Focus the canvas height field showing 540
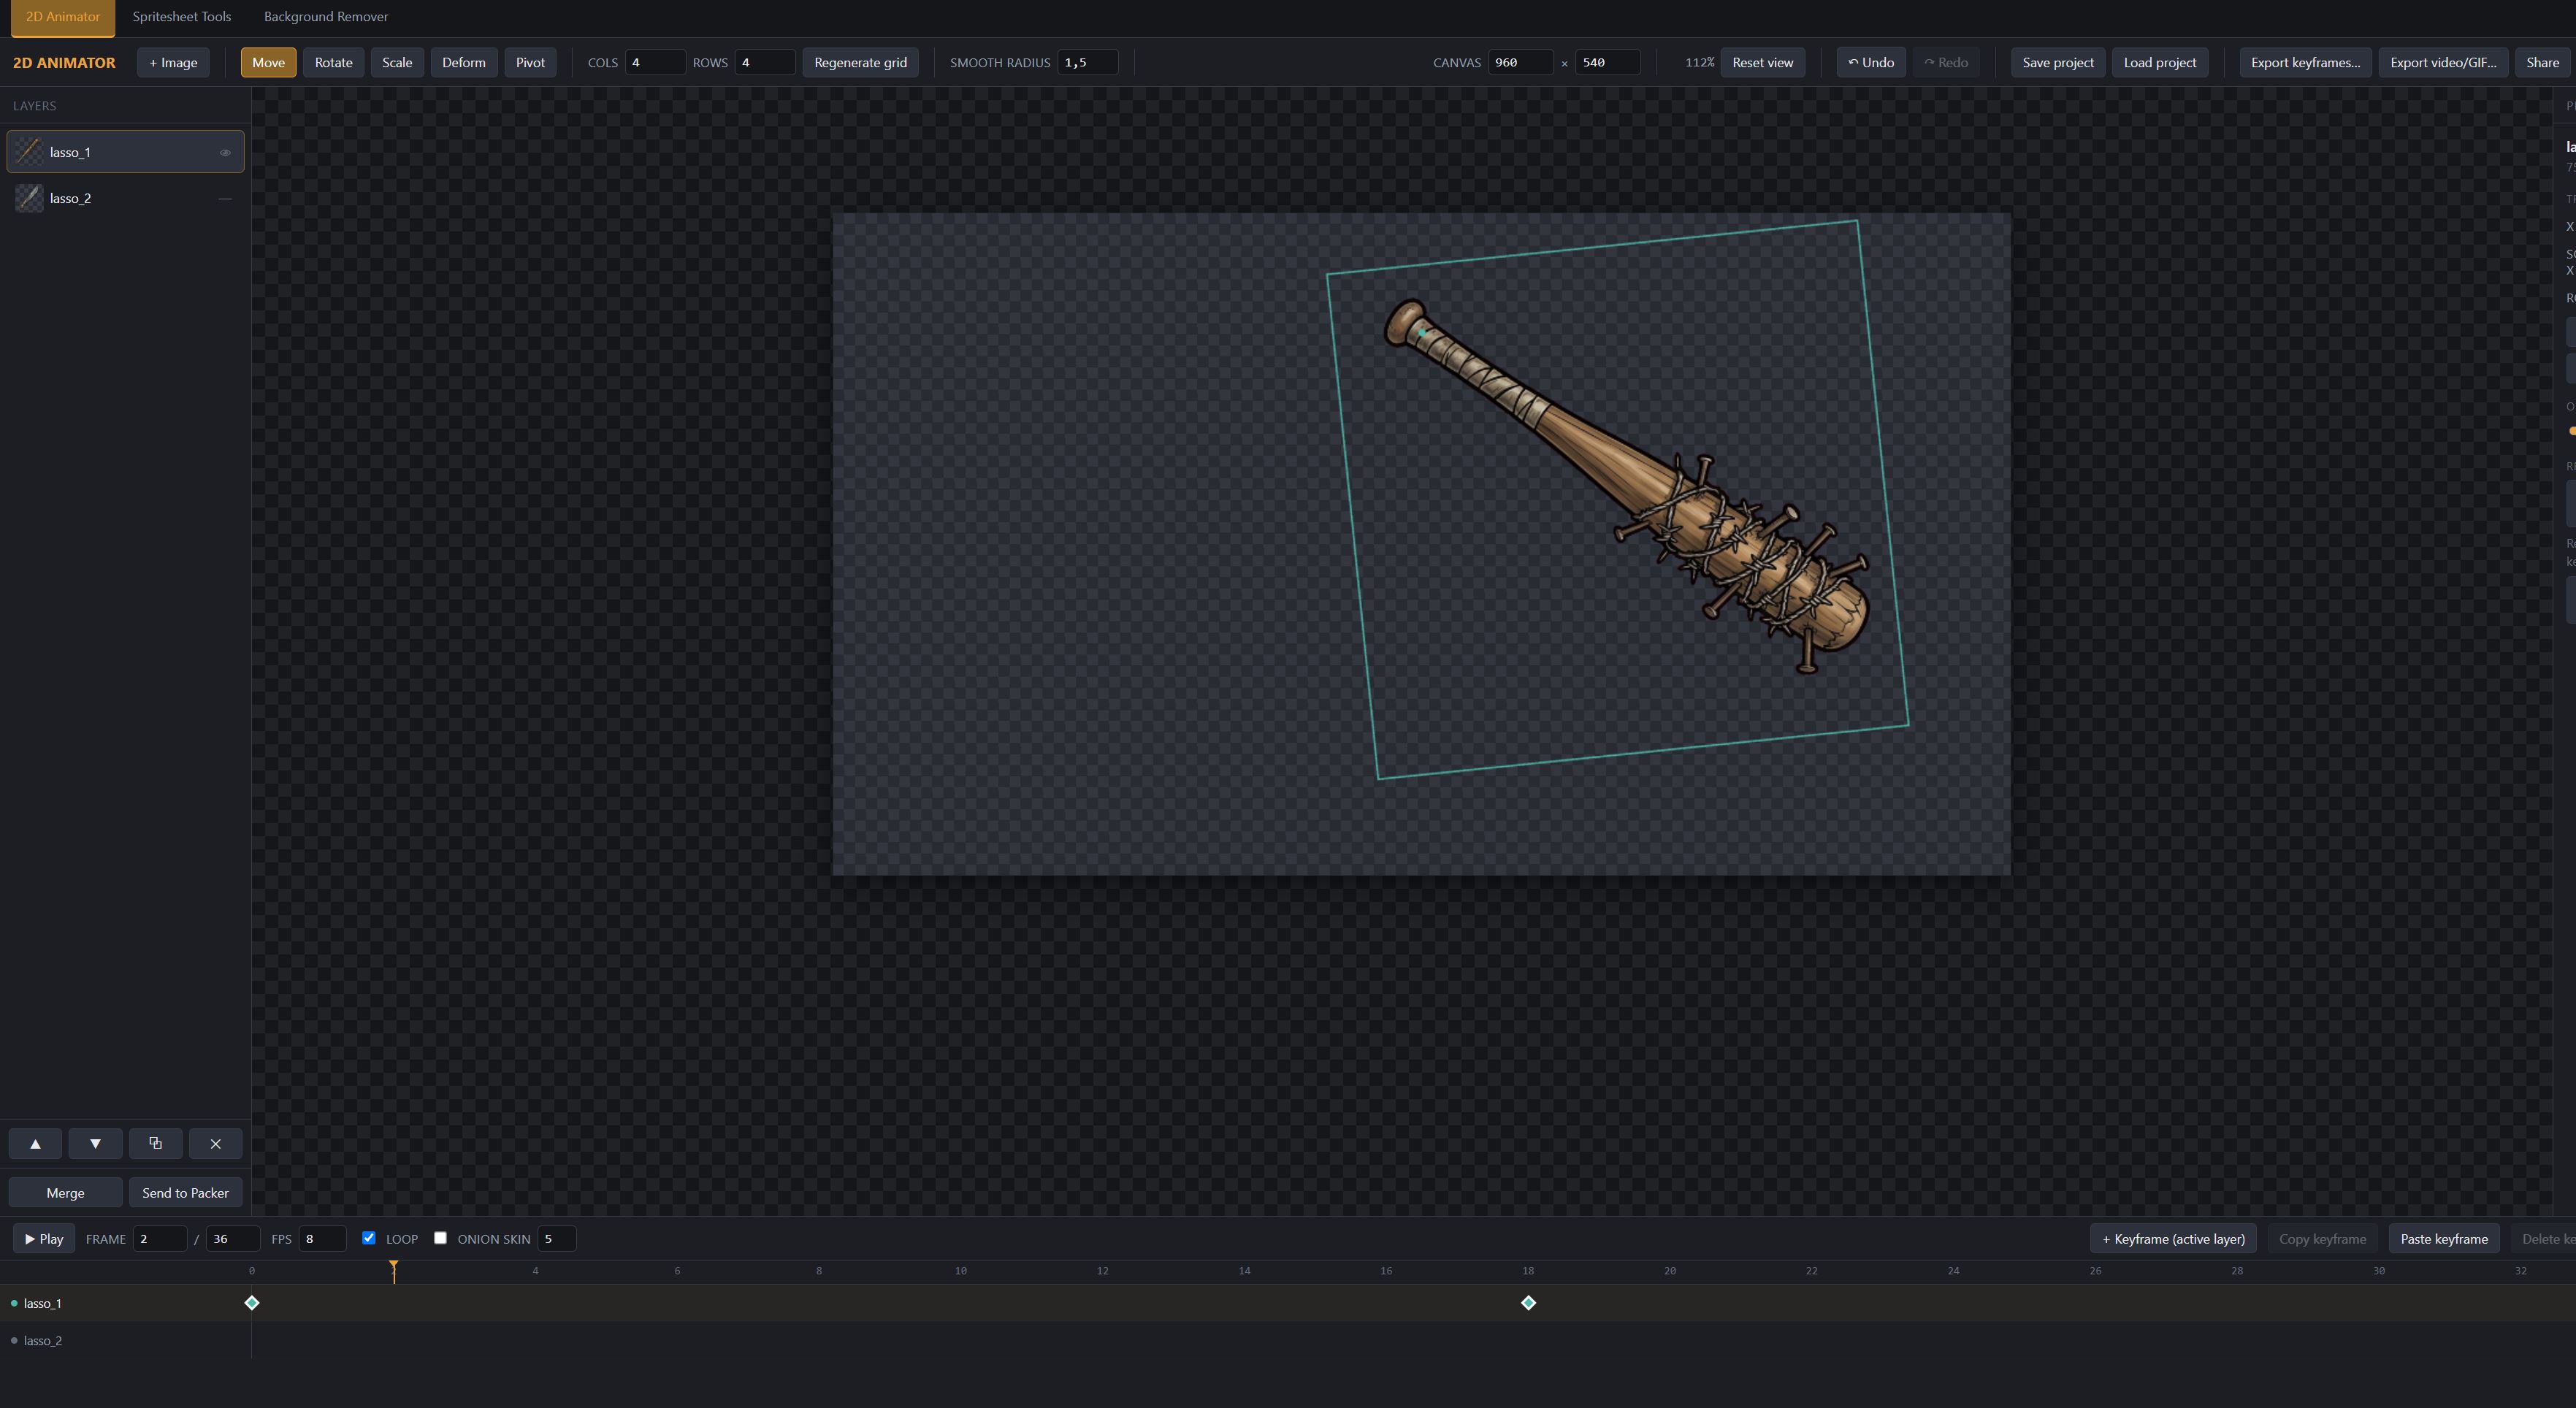 tap(1608, 62)
